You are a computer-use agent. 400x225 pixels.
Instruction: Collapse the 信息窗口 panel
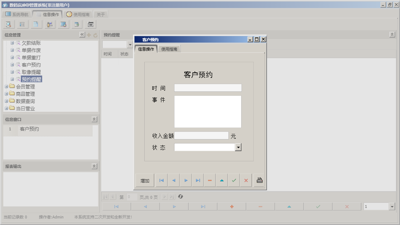point(94,118)
